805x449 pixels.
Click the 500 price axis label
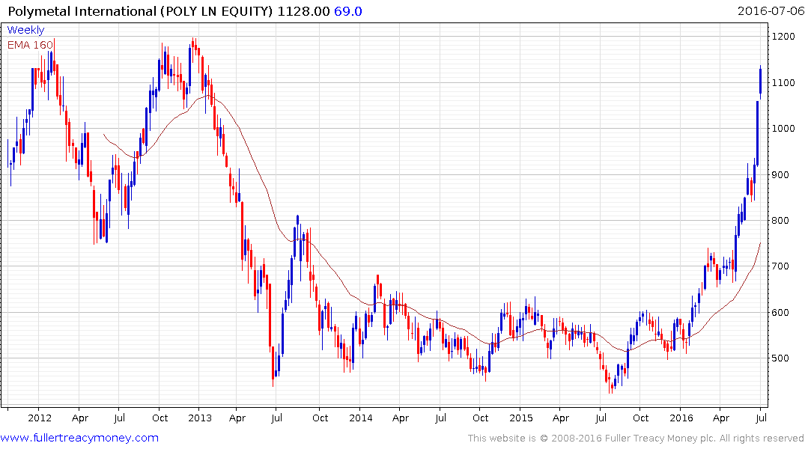tap(781, 358)
